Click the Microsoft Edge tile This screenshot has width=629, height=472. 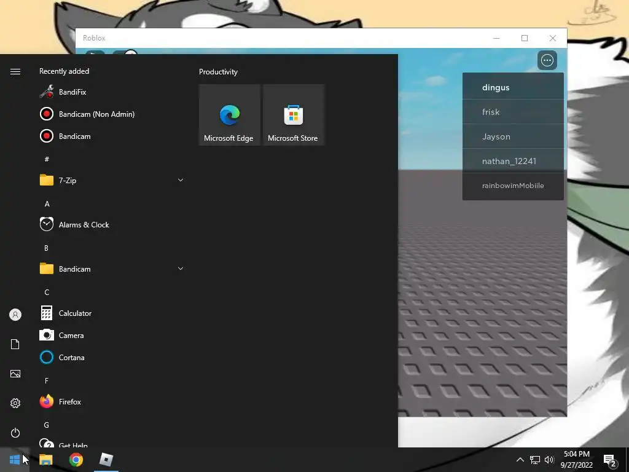click(x=230, y=115)
